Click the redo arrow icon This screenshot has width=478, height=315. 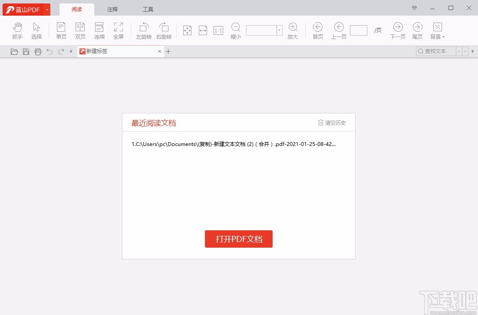point(61,52)
